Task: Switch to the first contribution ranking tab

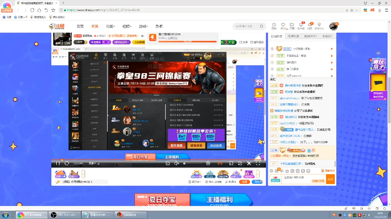Action: pos(277,36)
